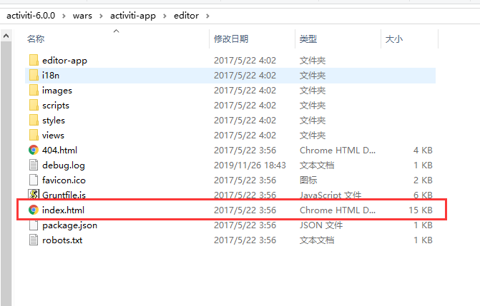Select the debug.log file name

64,165
